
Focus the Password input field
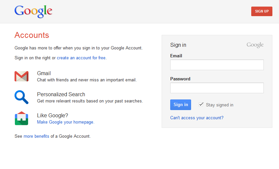click(x=217, y=88)
